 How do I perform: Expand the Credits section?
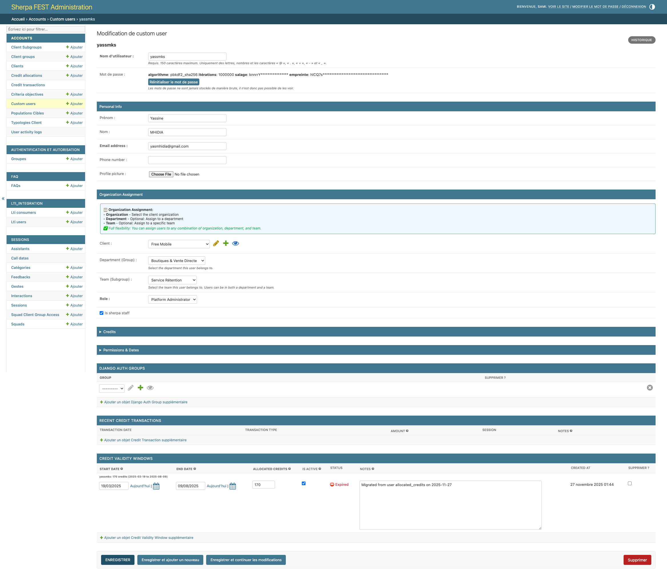109,332
